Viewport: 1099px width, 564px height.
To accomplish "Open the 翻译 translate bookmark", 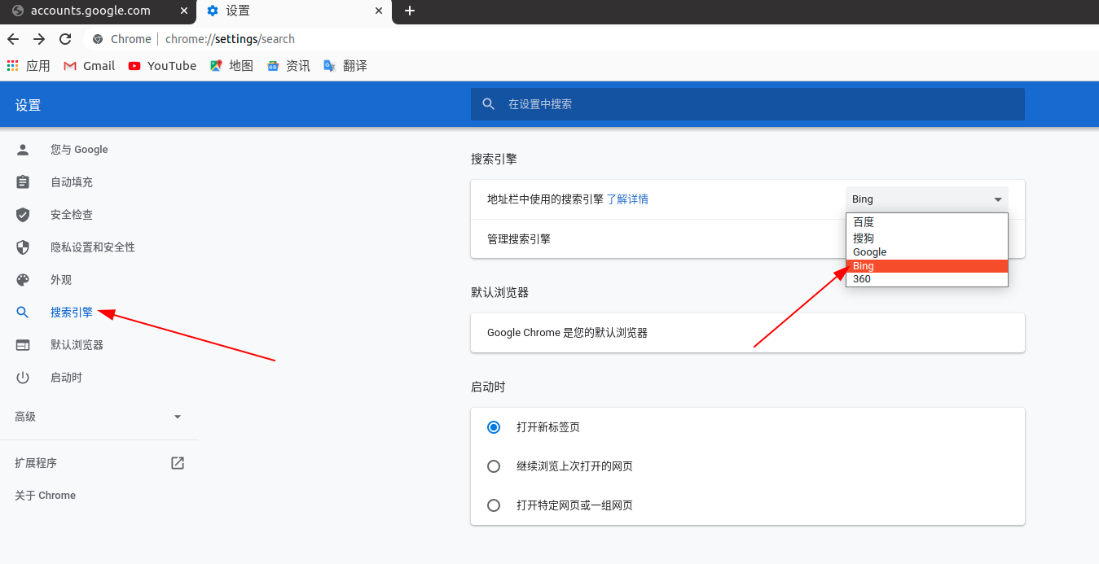I will 345,66.
